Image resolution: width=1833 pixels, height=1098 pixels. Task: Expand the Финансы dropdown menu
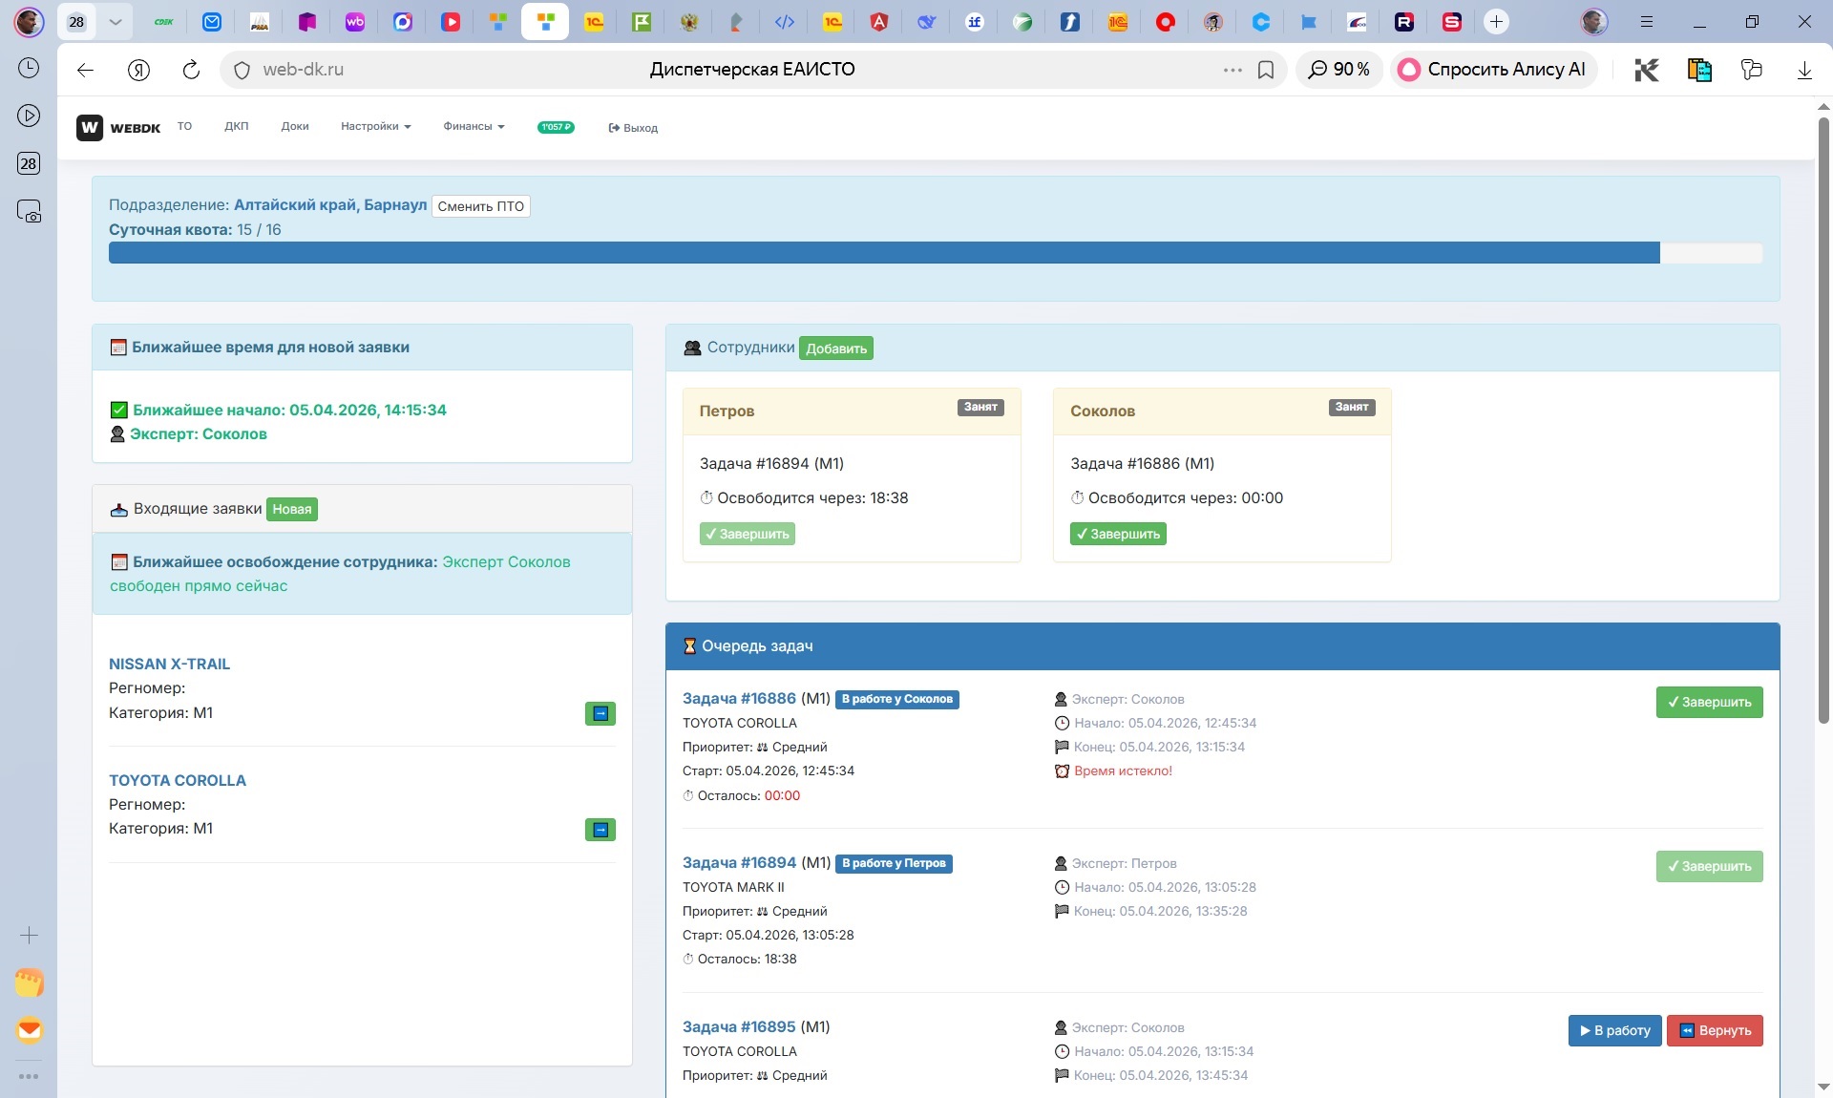click(474, 126)
